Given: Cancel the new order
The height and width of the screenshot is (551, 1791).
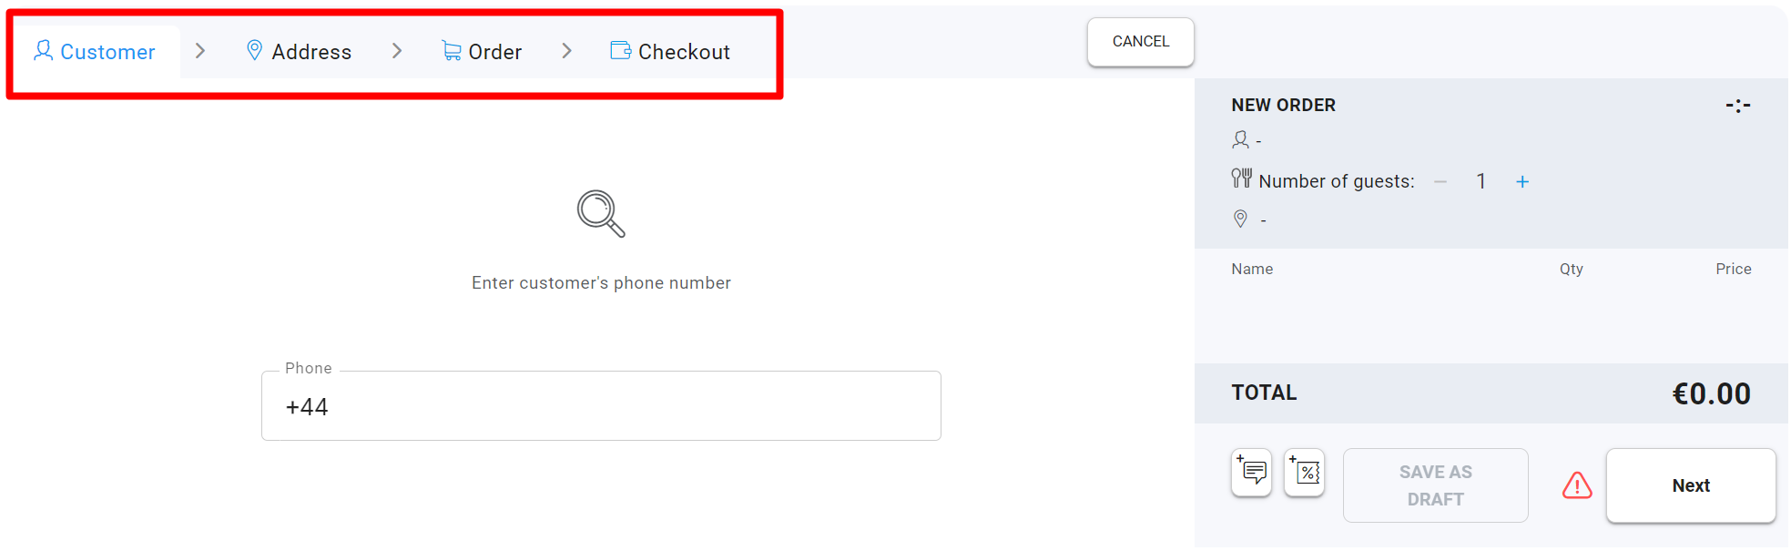Looking at the screenshot, I should [1141, 42].
